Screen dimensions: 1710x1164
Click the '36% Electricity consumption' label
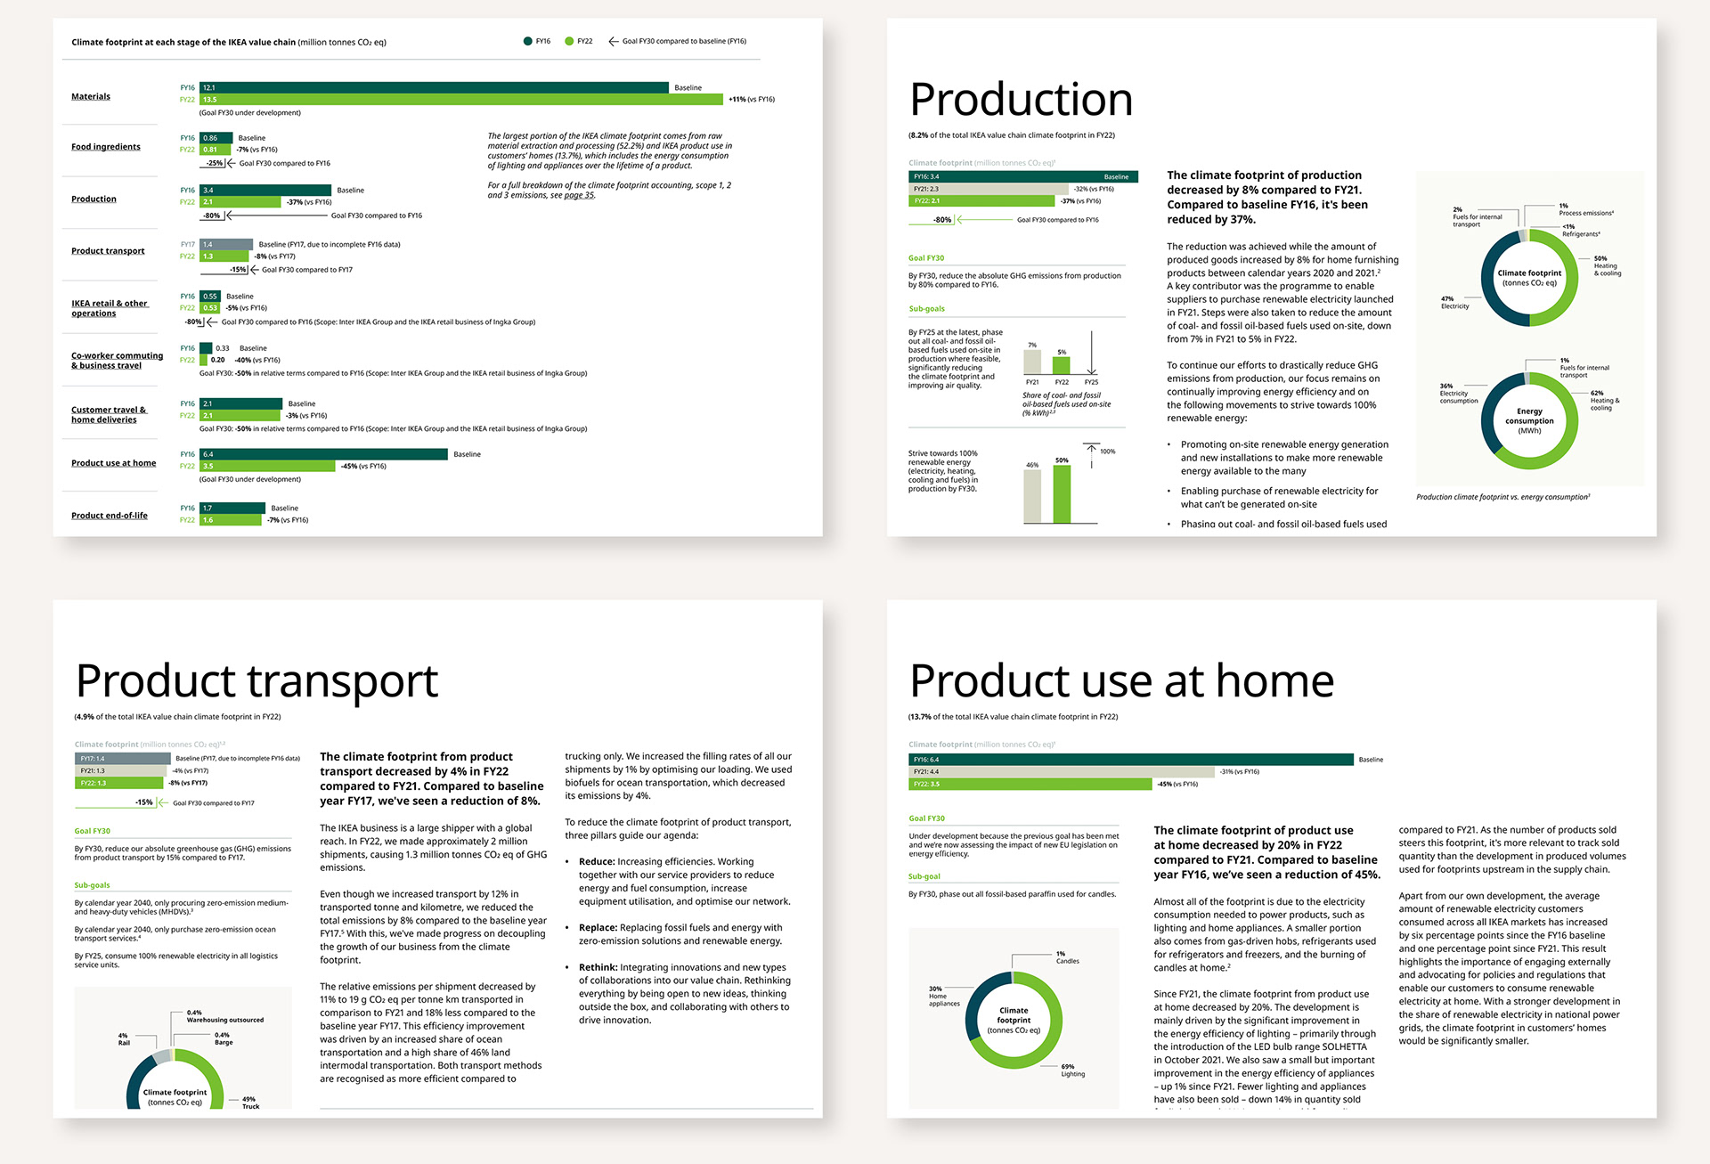tap(1458, 394)
